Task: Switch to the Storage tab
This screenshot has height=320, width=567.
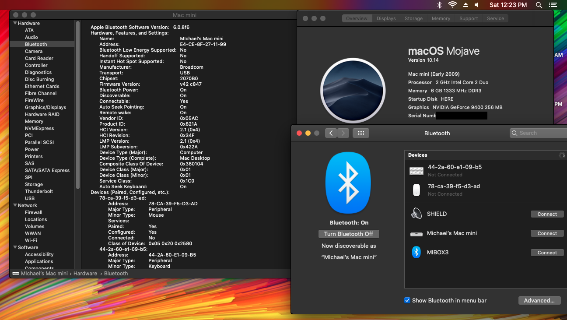Action: click(413, 18)
